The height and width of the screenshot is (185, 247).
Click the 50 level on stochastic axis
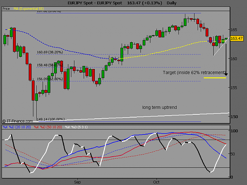[233, 154]
